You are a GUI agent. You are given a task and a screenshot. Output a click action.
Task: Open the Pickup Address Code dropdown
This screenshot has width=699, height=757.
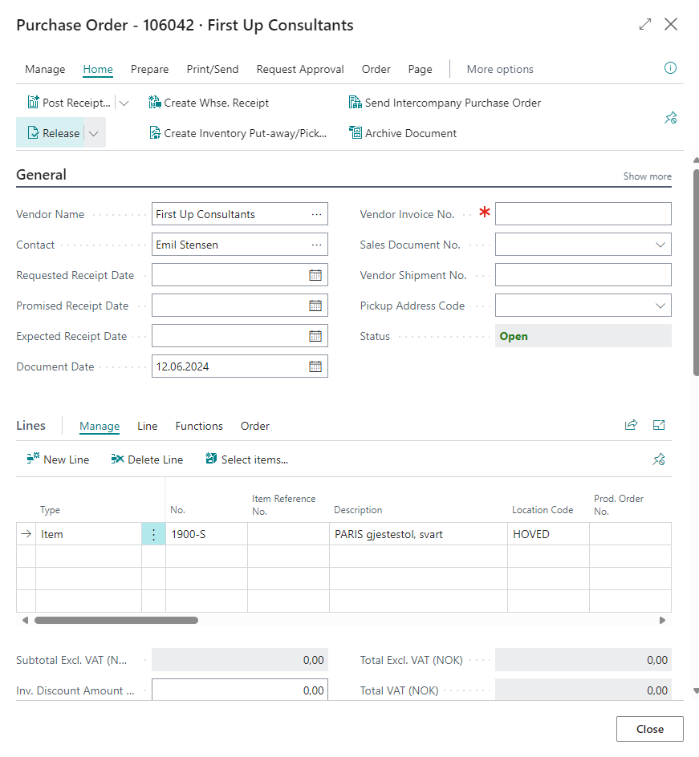coord(660,306)
